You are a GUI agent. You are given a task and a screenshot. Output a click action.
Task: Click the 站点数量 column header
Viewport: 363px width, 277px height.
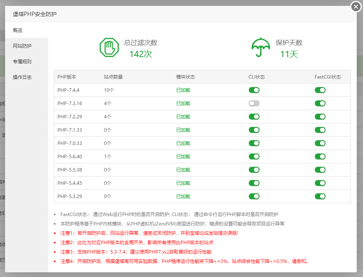pyautogui.click(x=113, y=77)
